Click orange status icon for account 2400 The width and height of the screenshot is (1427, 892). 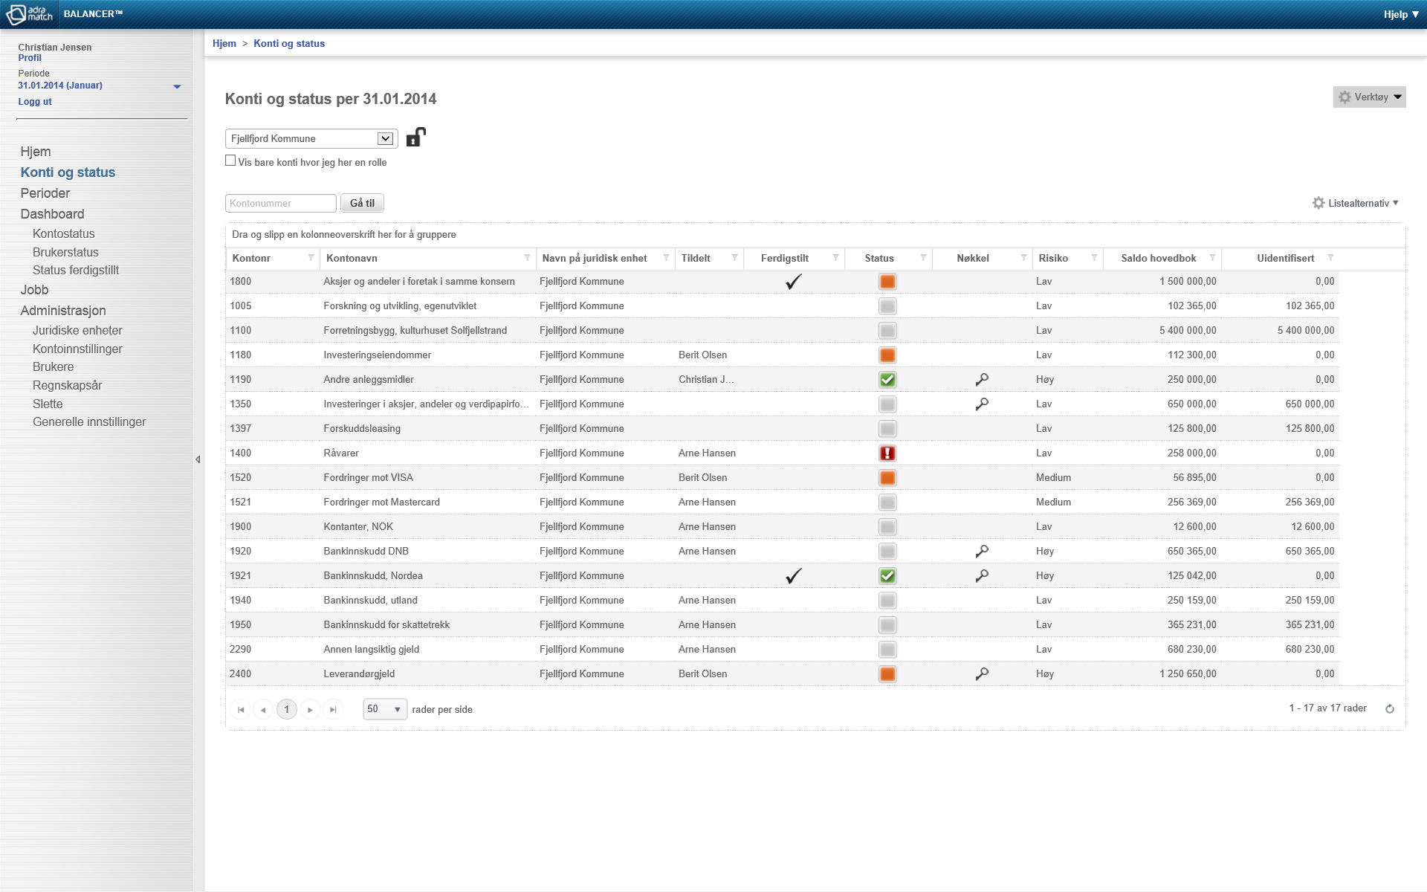tap(887, 674)
